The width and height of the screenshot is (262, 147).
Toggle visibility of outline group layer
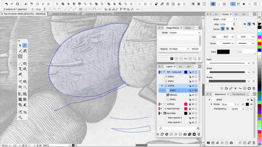pos(193,86)
